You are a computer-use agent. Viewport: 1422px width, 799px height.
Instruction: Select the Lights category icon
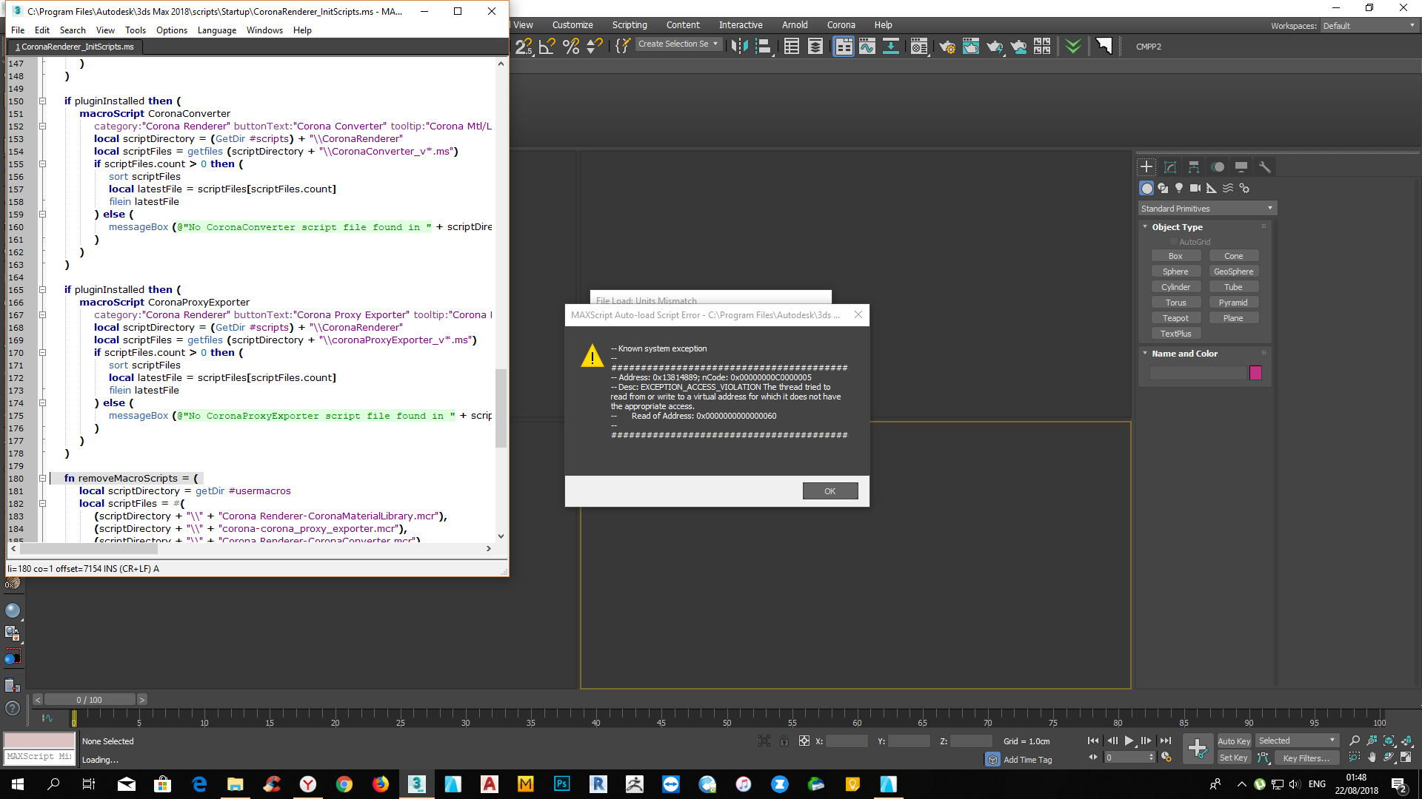[1179, 188]
